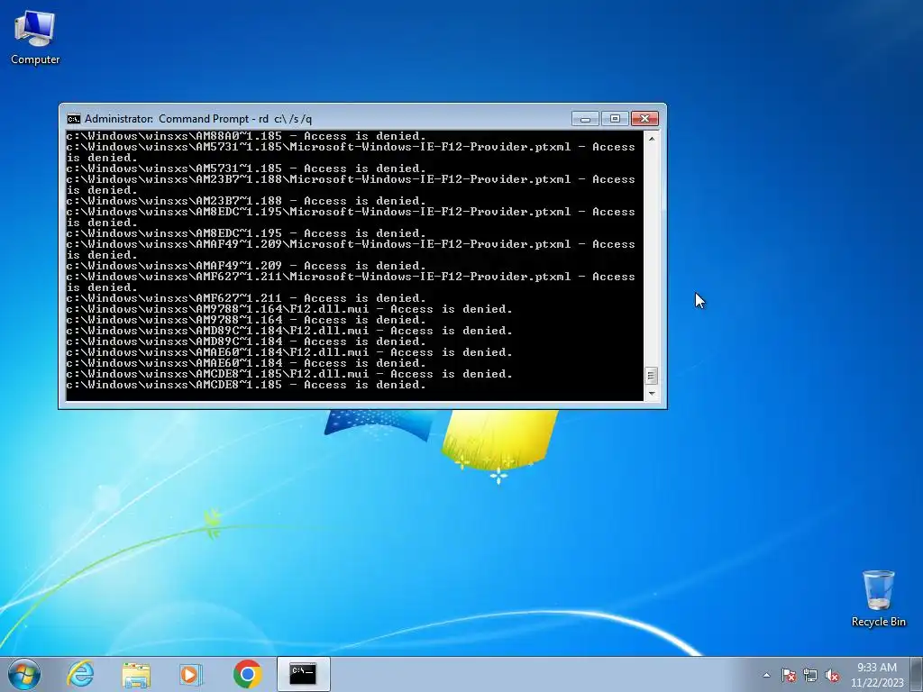The width and height of the screenshot is (923, 692).
Task: Open the Recycle Bin desktop icon
Action: [878, 598]
